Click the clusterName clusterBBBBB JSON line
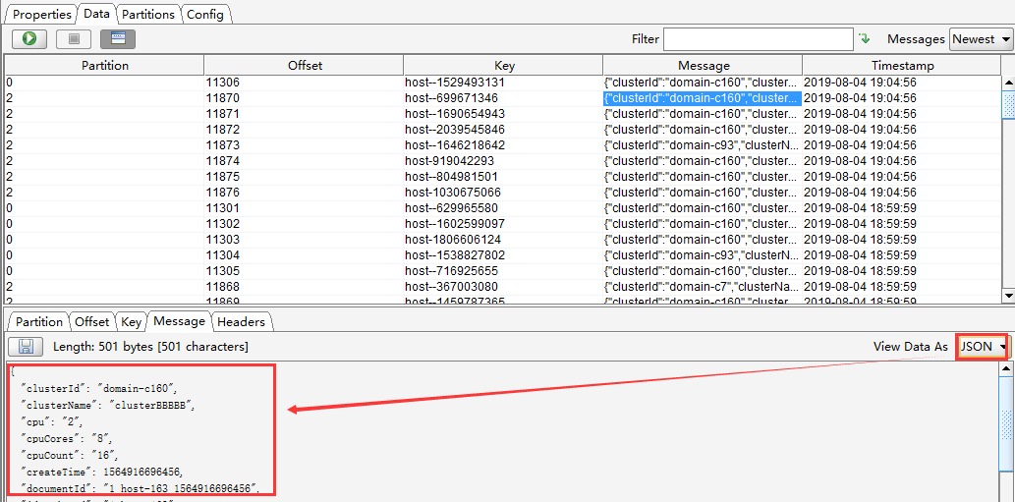Viewport: 1015px width, 502px height. (x=108, y=406)
